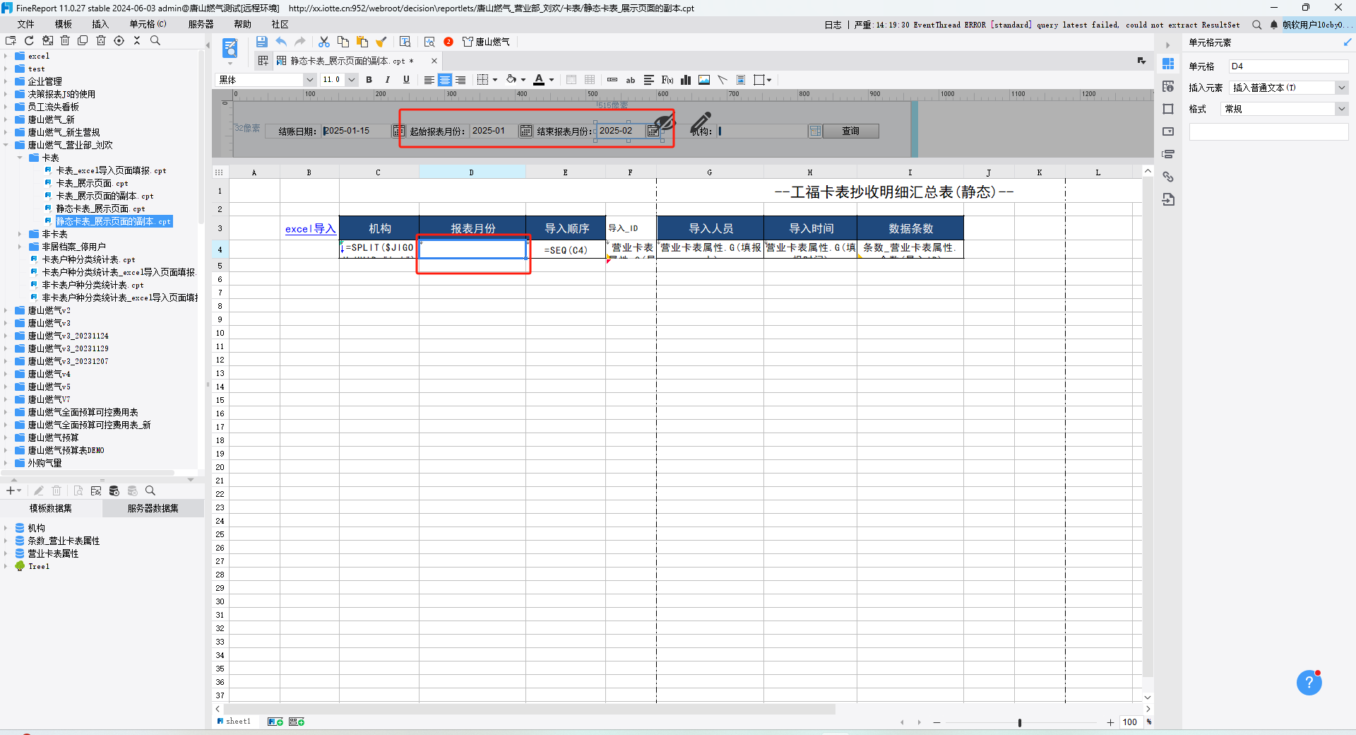Search datasets with magnifier icon
This screenshot has width=1356, height=735.
coord(150,490)
